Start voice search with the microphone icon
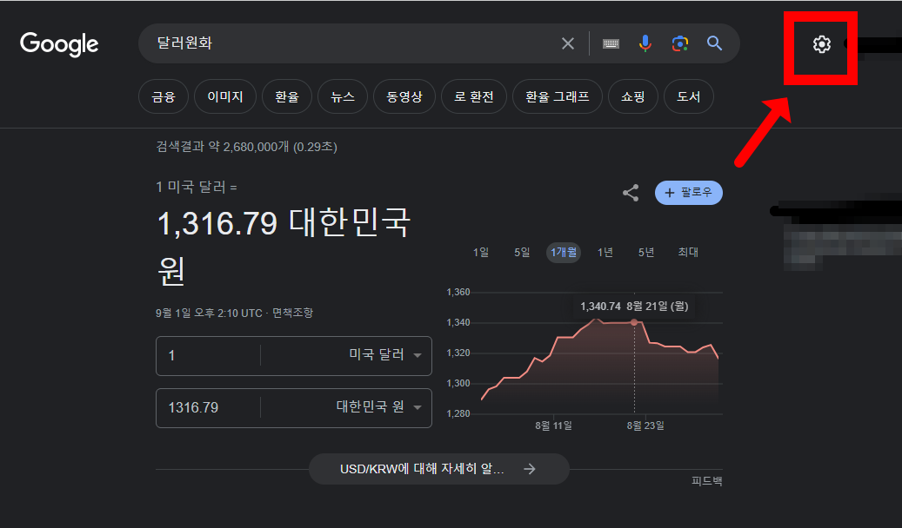 click(x=645, y=43)
